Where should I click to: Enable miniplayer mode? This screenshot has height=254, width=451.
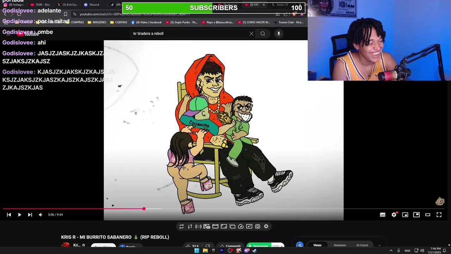pyautogui.click(x=405, y=214)
